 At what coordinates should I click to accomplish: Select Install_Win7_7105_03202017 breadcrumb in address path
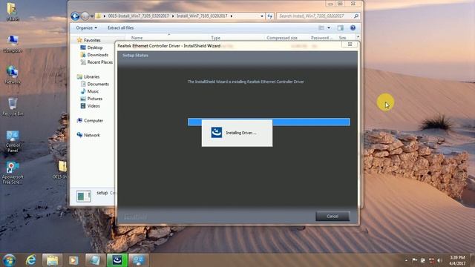(x=202, y=16)
